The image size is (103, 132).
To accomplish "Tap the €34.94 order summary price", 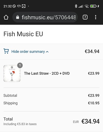I will point(92,51).
